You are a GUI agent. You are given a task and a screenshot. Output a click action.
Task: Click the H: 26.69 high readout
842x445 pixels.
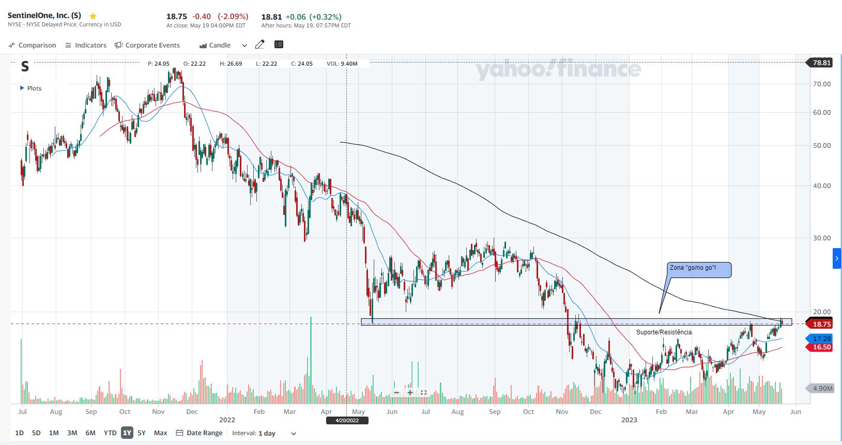[x=231, y=64]
